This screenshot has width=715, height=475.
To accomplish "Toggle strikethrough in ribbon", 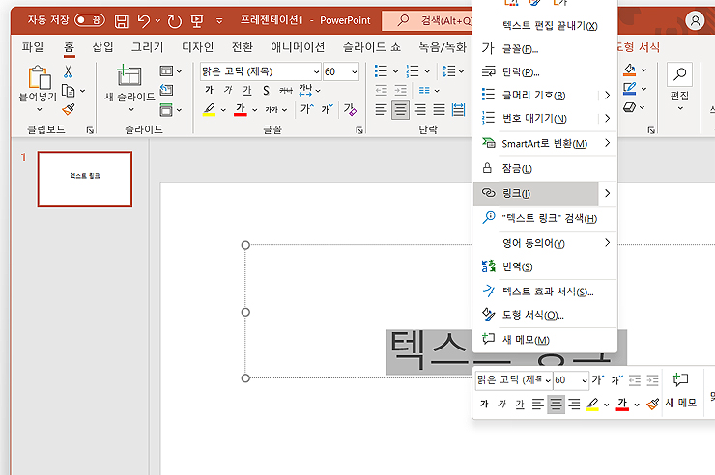I will (286, 90).
